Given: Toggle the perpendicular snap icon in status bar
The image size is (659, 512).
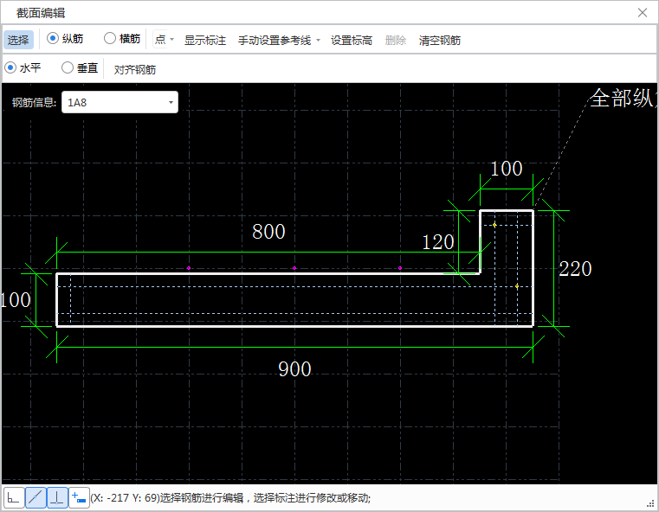Looking at the screenshot, I should click(x=57, y=498).
